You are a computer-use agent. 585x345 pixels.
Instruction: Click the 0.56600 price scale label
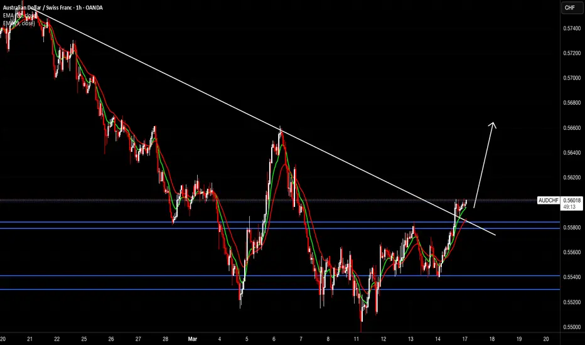[x=572, y=128]
